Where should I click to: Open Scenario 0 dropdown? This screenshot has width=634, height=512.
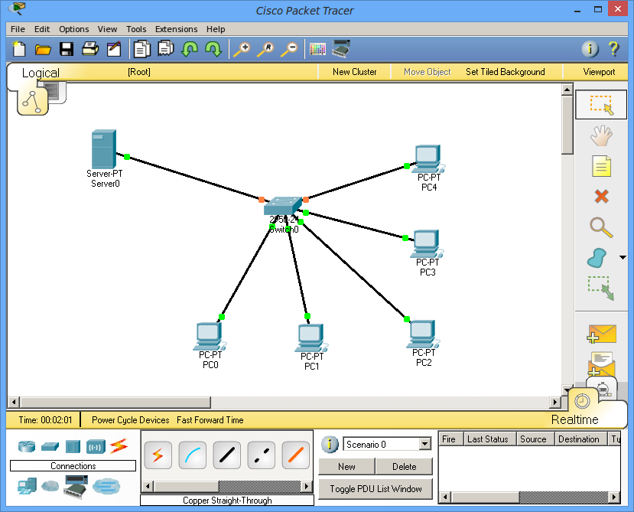click(424, 444)
